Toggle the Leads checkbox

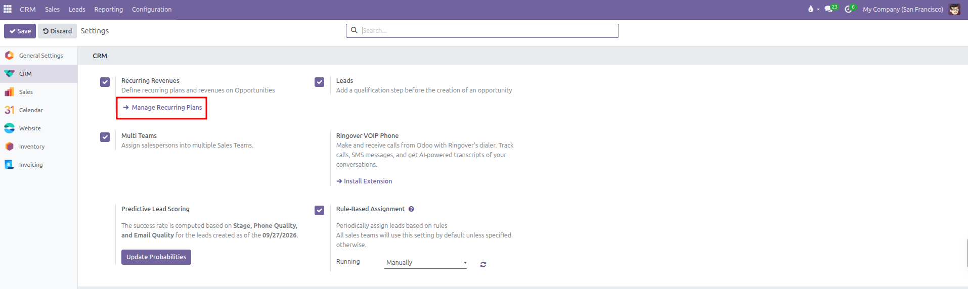coord(319,82)
